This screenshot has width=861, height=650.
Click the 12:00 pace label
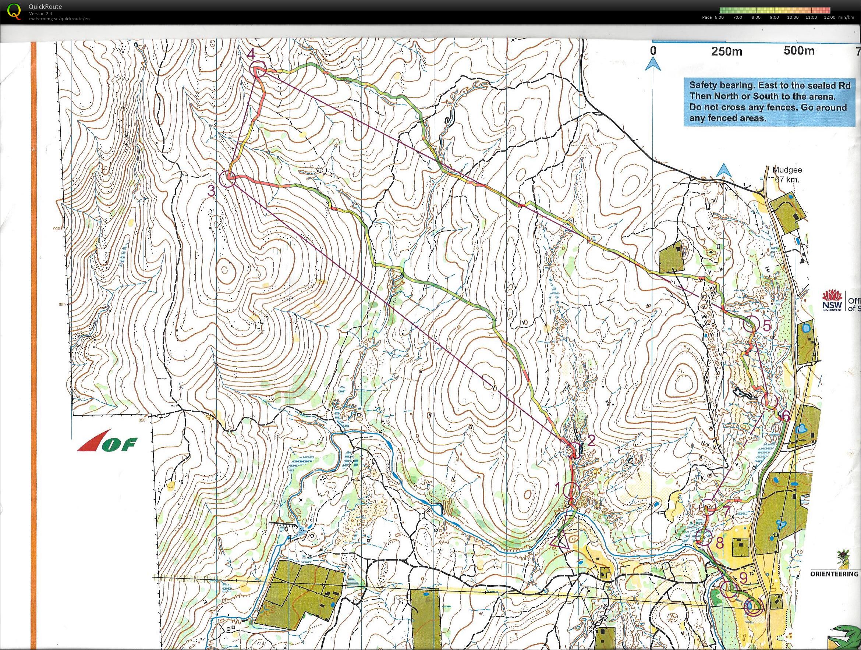(829, 18)
